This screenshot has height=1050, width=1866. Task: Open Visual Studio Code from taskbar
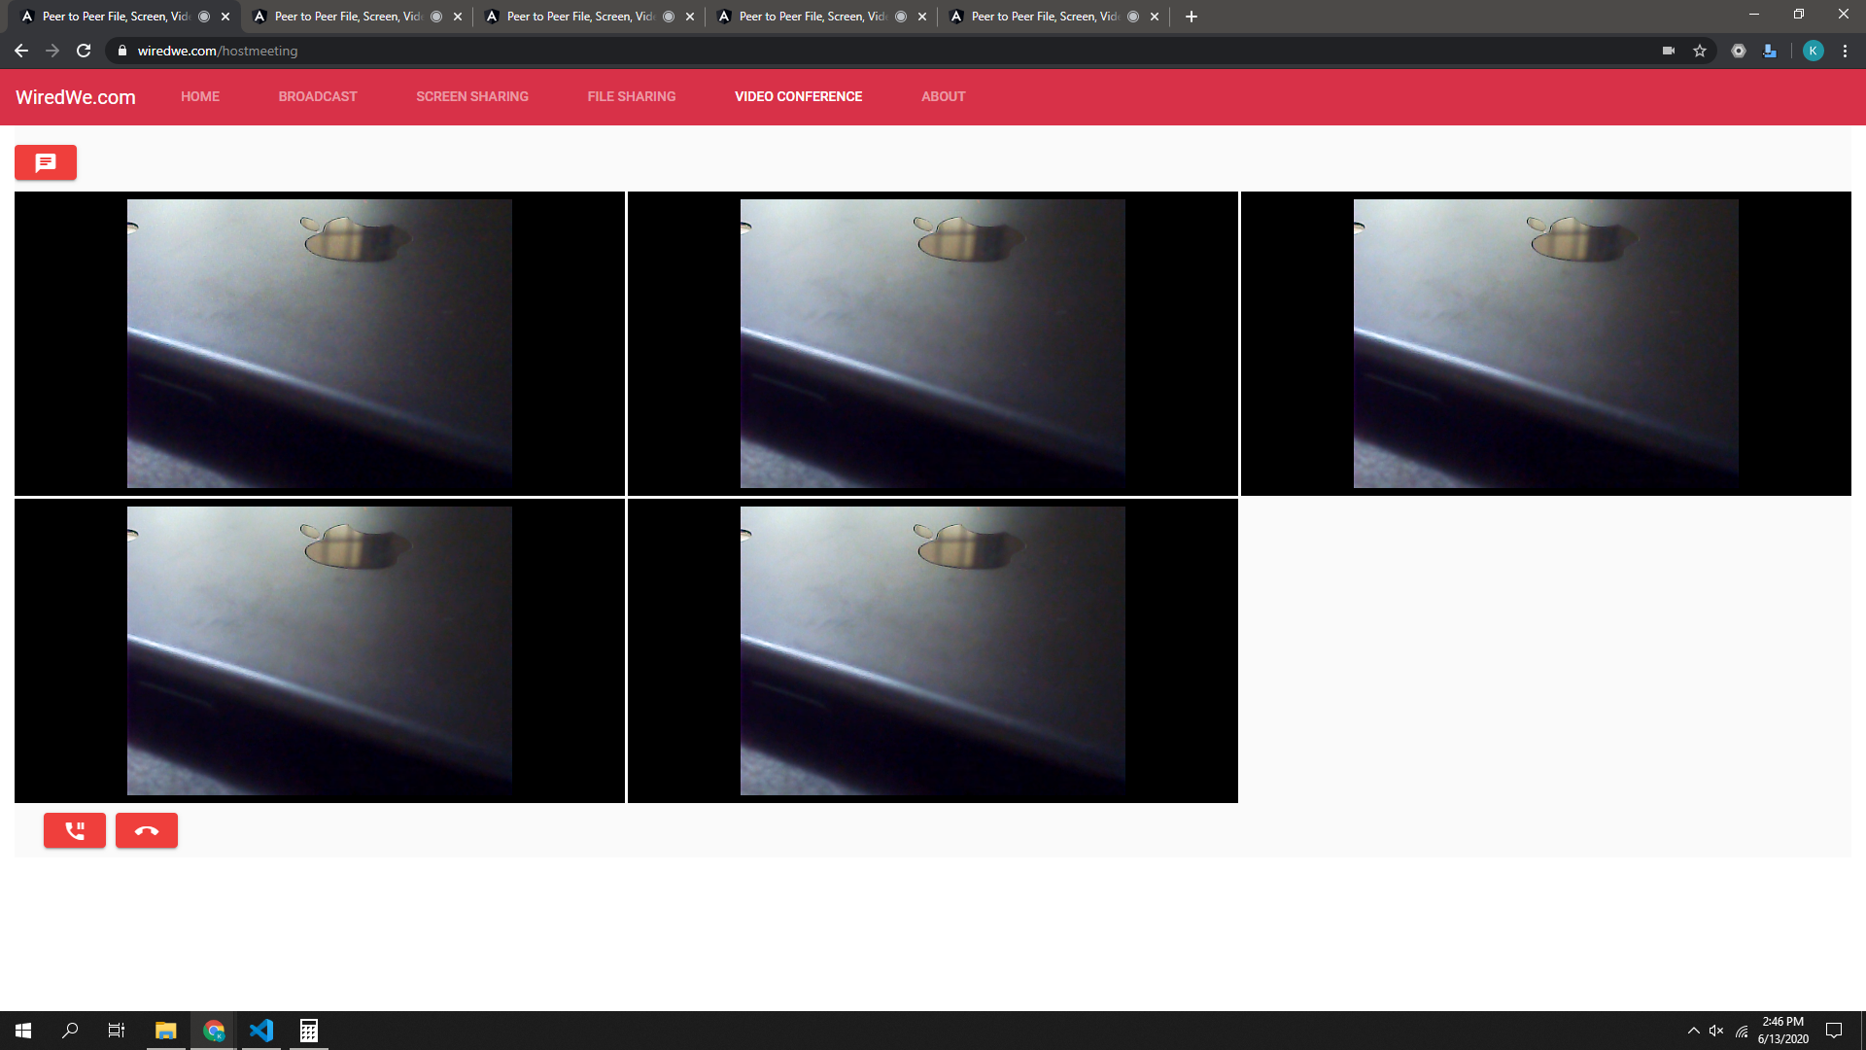pos(261,1030)
